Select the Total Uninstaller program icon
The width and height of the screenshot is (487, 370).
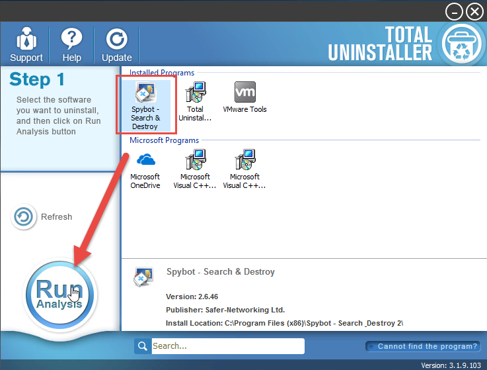click(195, 101)
